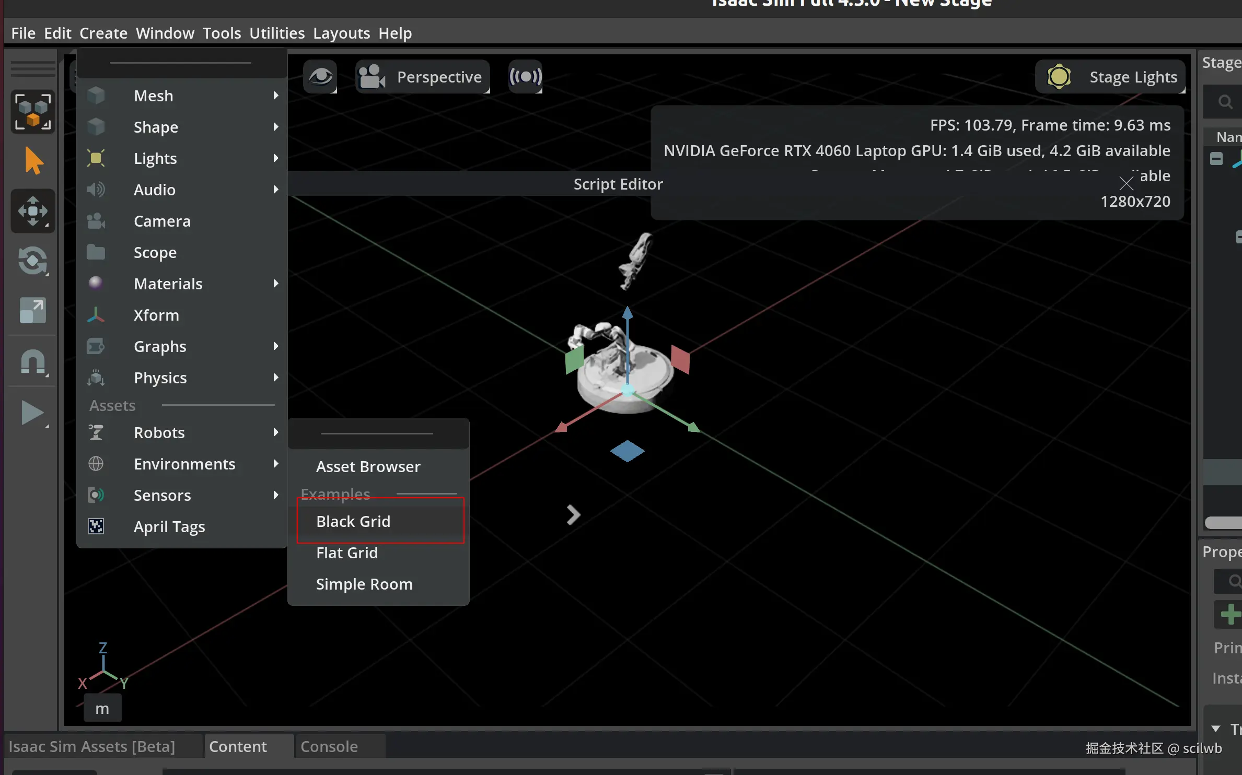Activate the Rotate tool in toolbar
Screen dimensions: 1242x775
pos(33,261)
